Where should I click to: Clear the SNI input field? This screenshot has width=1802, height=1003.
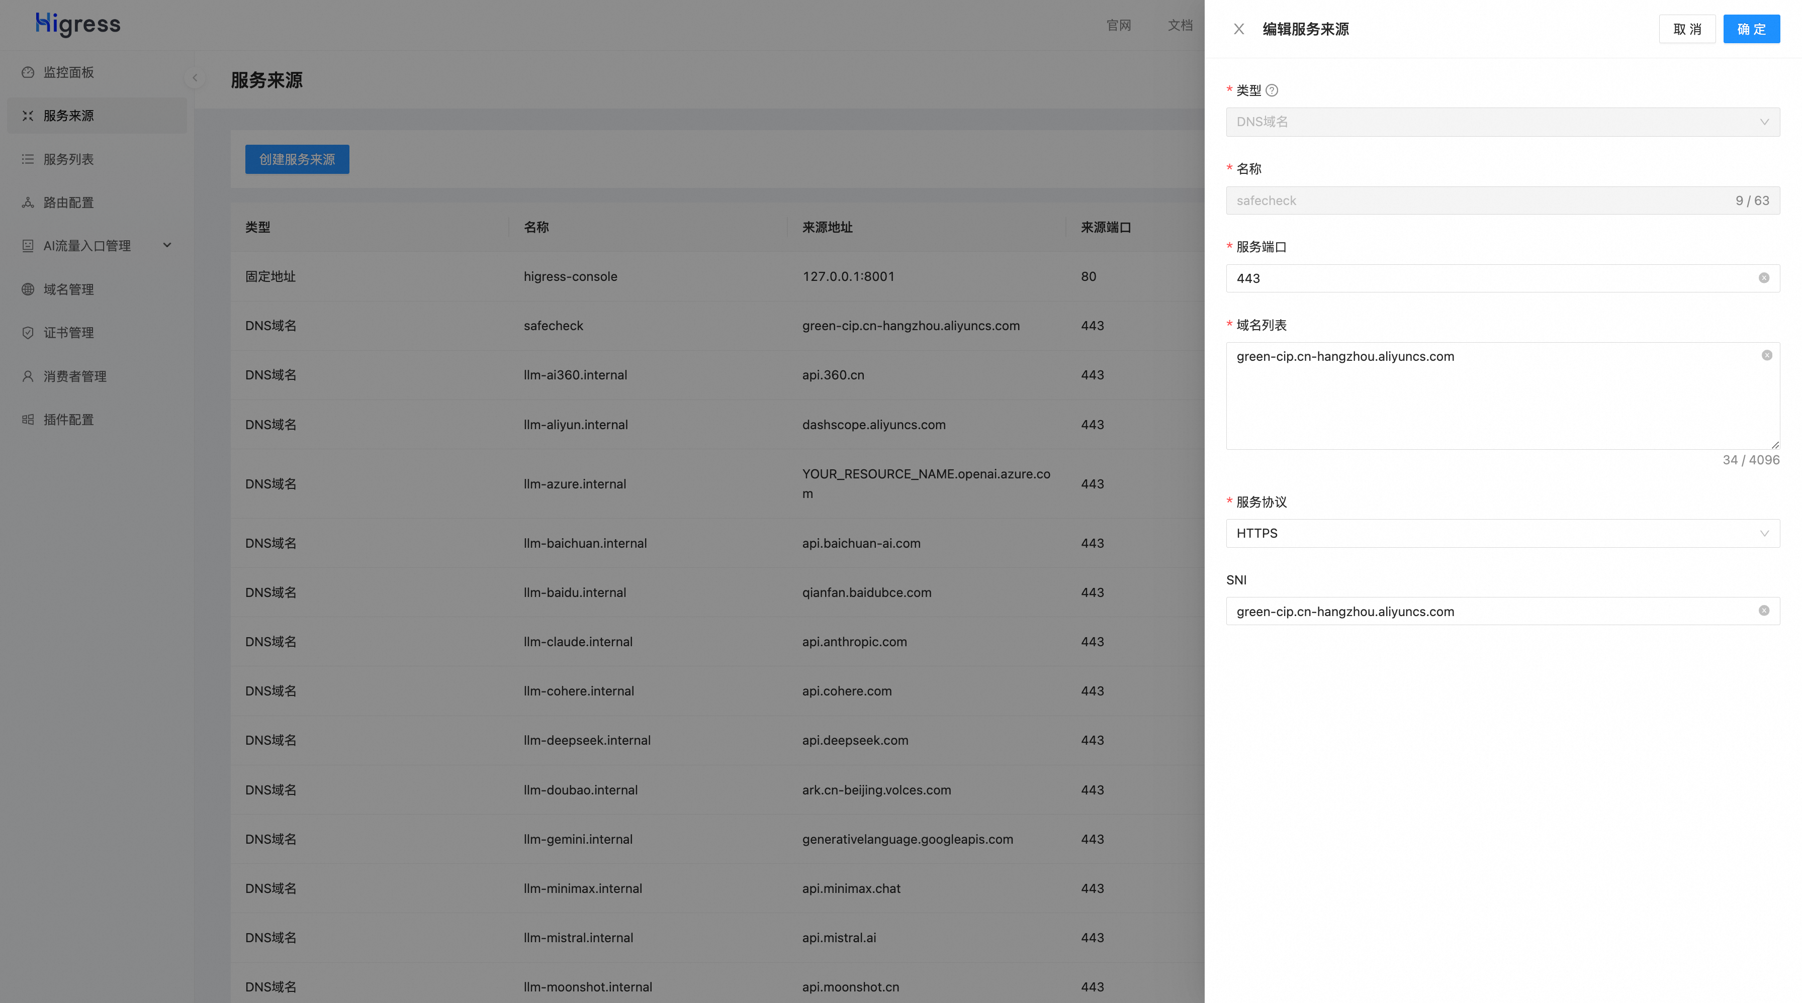pyautogui.click(x=1763, y=611)
